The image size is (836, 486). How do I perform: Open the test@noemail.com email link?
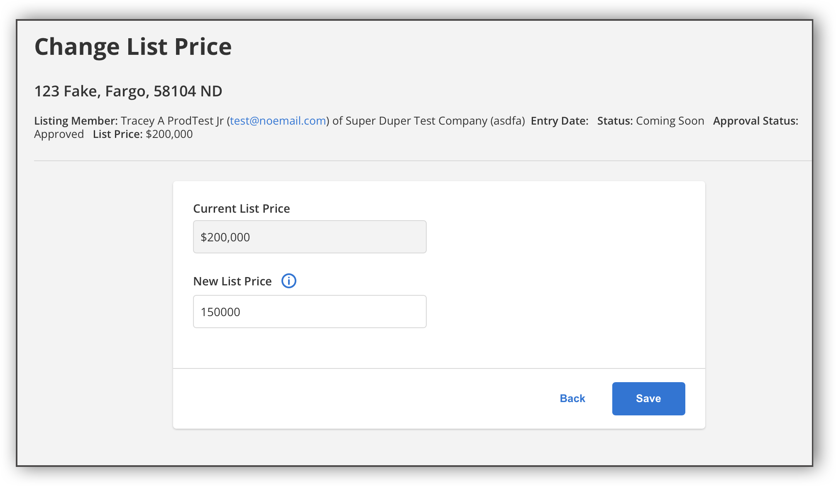278,121
